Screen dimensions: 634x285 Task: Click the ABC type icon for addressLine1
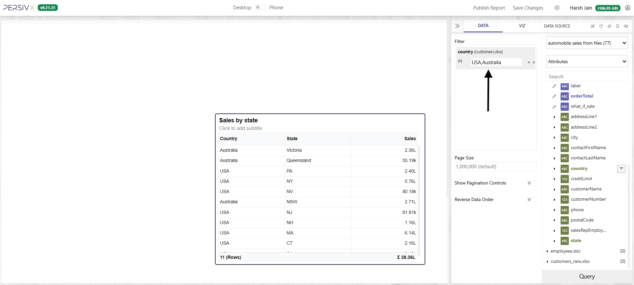point(565,117)
